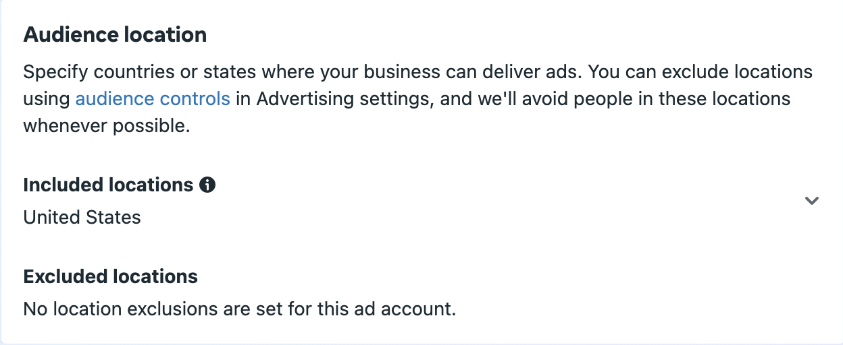Click the info icon beside Included locations
Viewport: 843px width, 345px height.
208,185
